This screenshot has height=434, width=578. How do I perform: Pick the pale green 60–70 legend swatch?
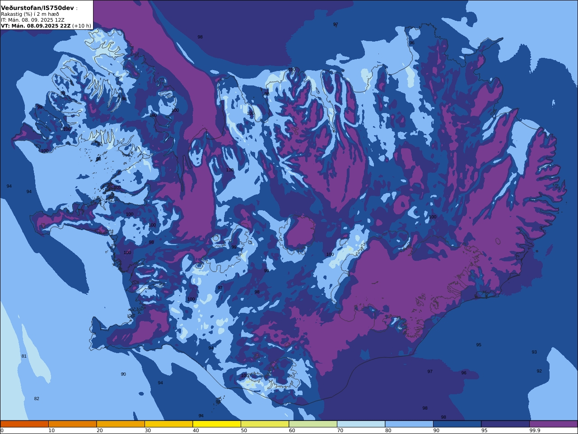click(x=313, y=424)
